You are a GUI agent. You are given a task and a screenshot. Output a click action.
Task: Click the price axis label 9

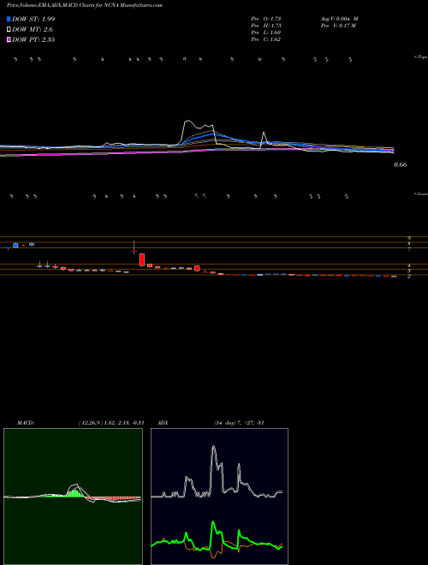tap(409, 239)
